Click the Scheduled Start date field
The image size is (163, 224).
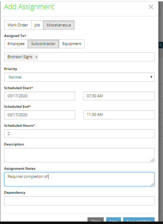tap(40, 96)
